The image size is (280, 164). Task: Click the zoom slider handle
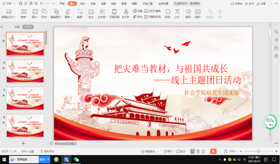[259, 151]
